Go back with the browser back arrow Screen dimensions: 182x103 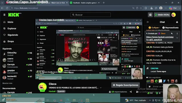point(2,8)
